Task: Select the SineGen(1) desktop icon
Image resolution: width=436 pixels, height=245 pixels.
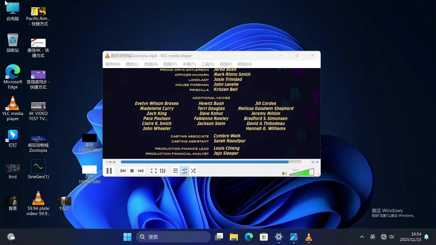Action: click(38, 169)
